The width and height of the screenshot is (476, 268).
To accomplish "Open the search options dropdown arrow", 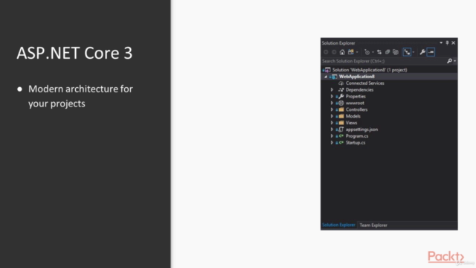I will [x=454, y=61].
